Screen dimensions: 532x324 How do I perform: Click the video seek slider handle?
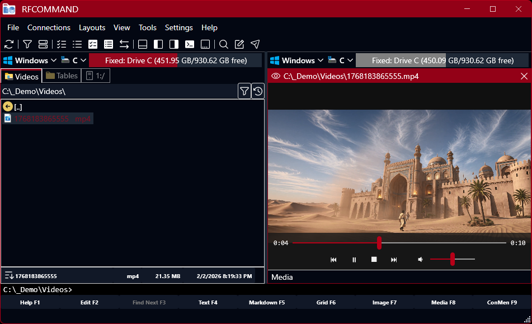click(379, 243)
